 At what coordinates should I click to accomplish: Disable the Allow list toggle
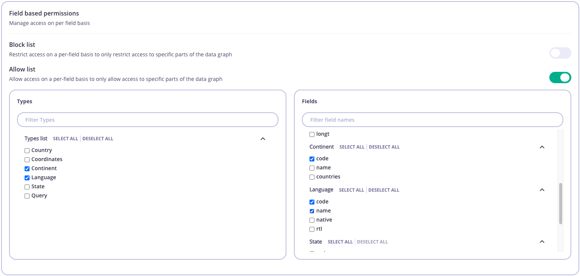click(560, 77)
